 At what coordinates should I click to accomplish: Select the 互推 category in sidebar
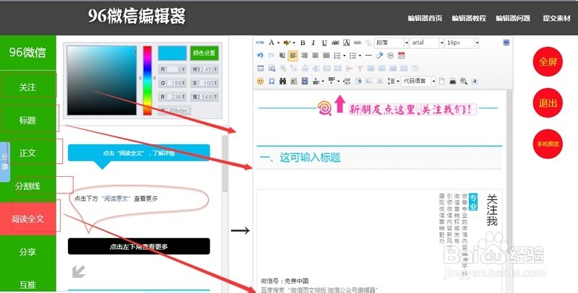coord(27,284)
